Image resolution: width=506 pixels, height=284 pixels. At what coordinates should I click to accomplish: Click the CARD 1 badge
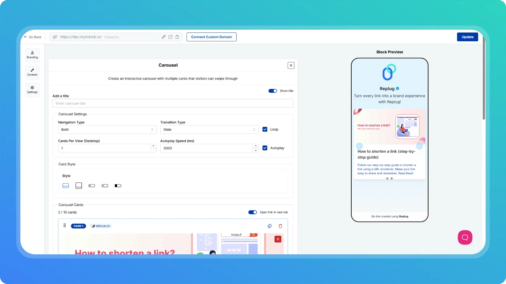click(78, 226)
